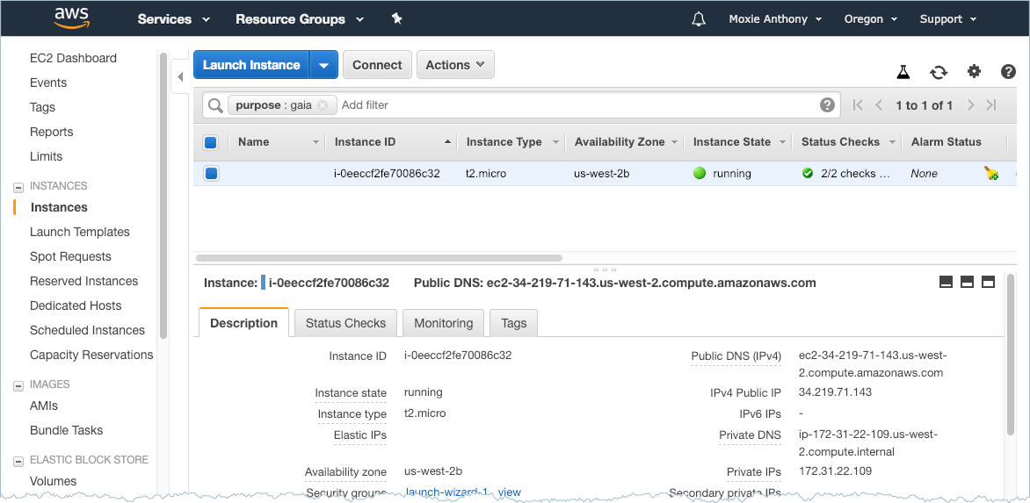Open the Services dropdown
The height and width of the screenshot is (503, 1030).
pyautogui.click(x=173, y=19)
